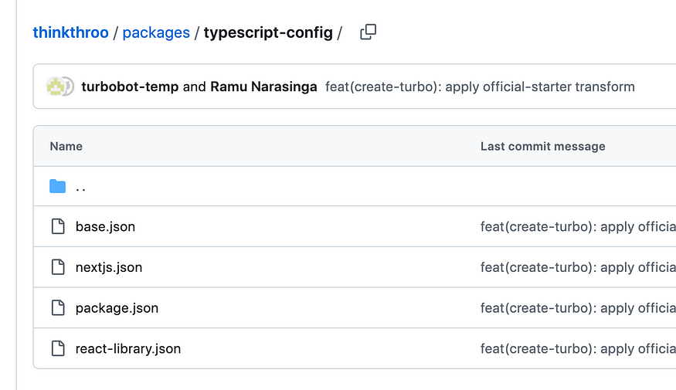This screenshot has width=676, height=390.
Task: Open the nextjs.json file
Action: tap(109, 267)
